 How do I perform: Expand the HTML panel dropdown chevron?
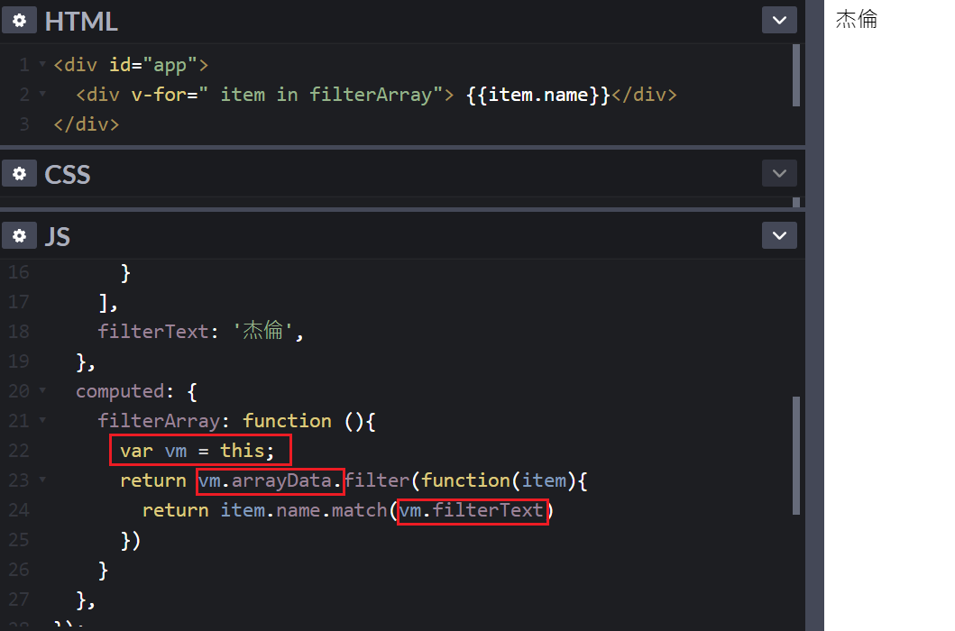pyautogui.click(x=779, y=20)
